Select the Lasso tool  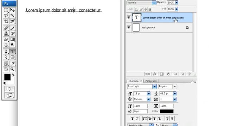point(6,15)
